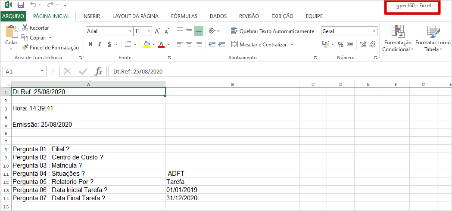This screenshot has width=452, height=211.
Task: Open Formatação Condicional menu
Action: pyautogui.click(x=398, y=38)
